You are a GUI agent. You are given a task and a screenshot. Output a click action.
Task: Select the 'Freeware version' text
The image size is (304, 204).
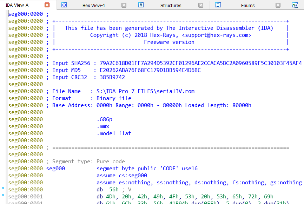click(169, 42)
